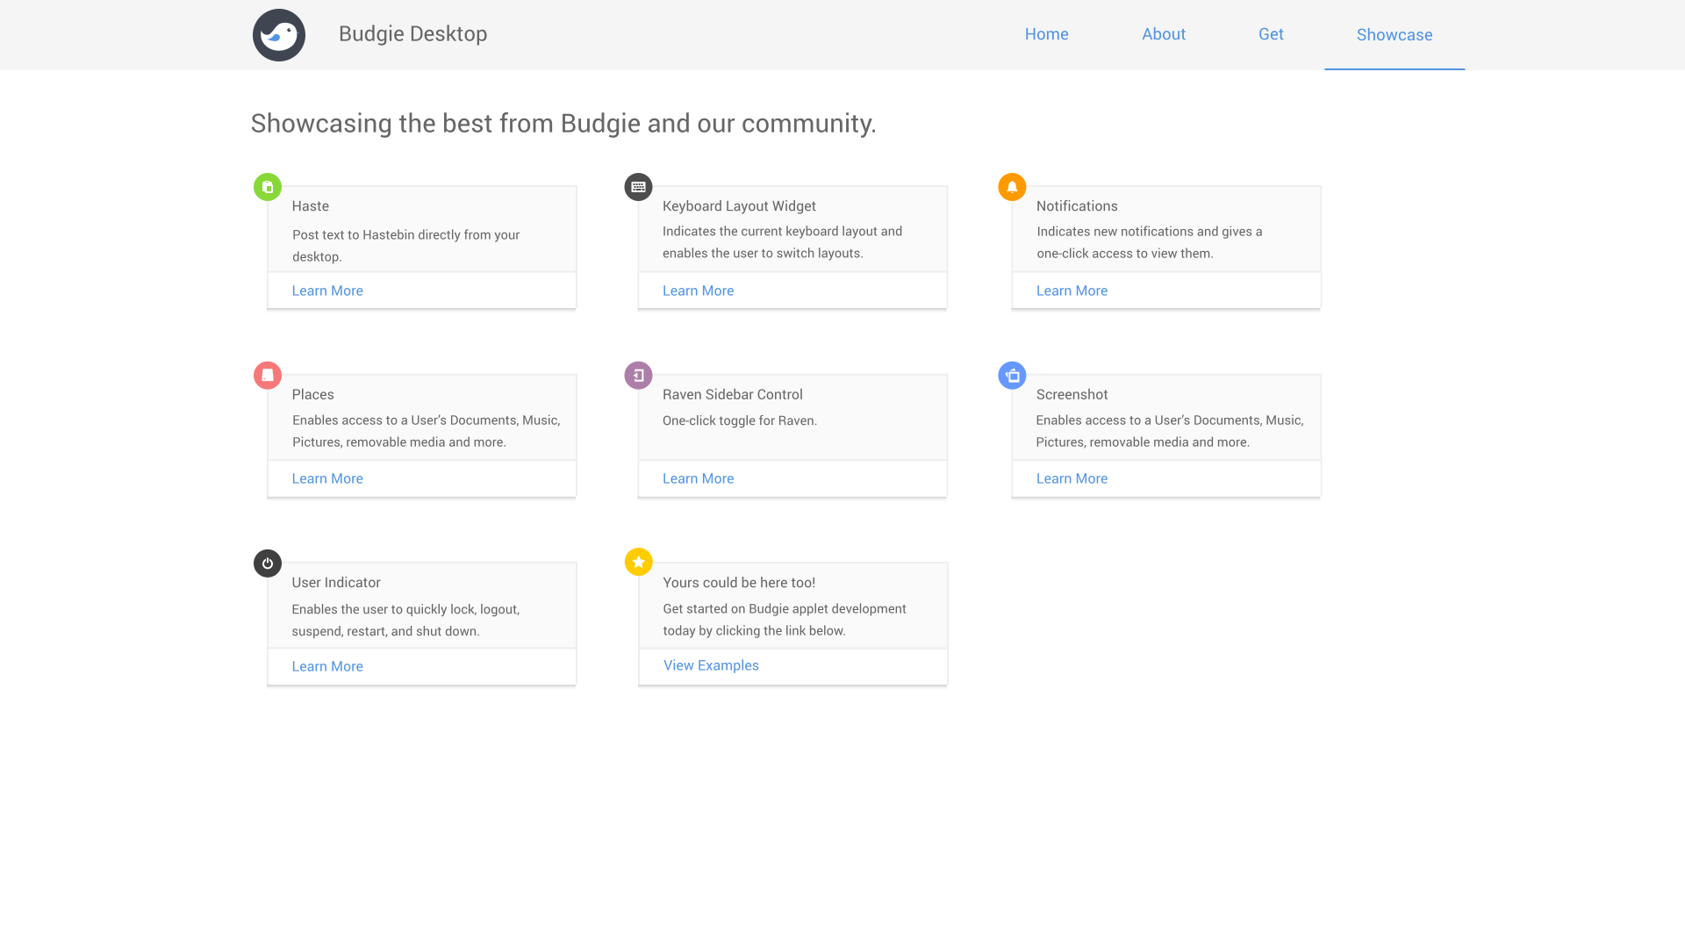
Task: Click 'Indicates new notifications' description
Action: pyautogui.click(x=1150, y=242)
